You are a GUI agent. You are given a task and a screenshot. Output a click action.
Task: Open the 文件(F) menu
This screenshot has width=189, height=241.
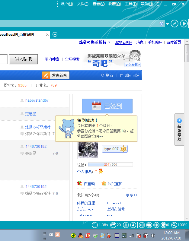point(83,4)
